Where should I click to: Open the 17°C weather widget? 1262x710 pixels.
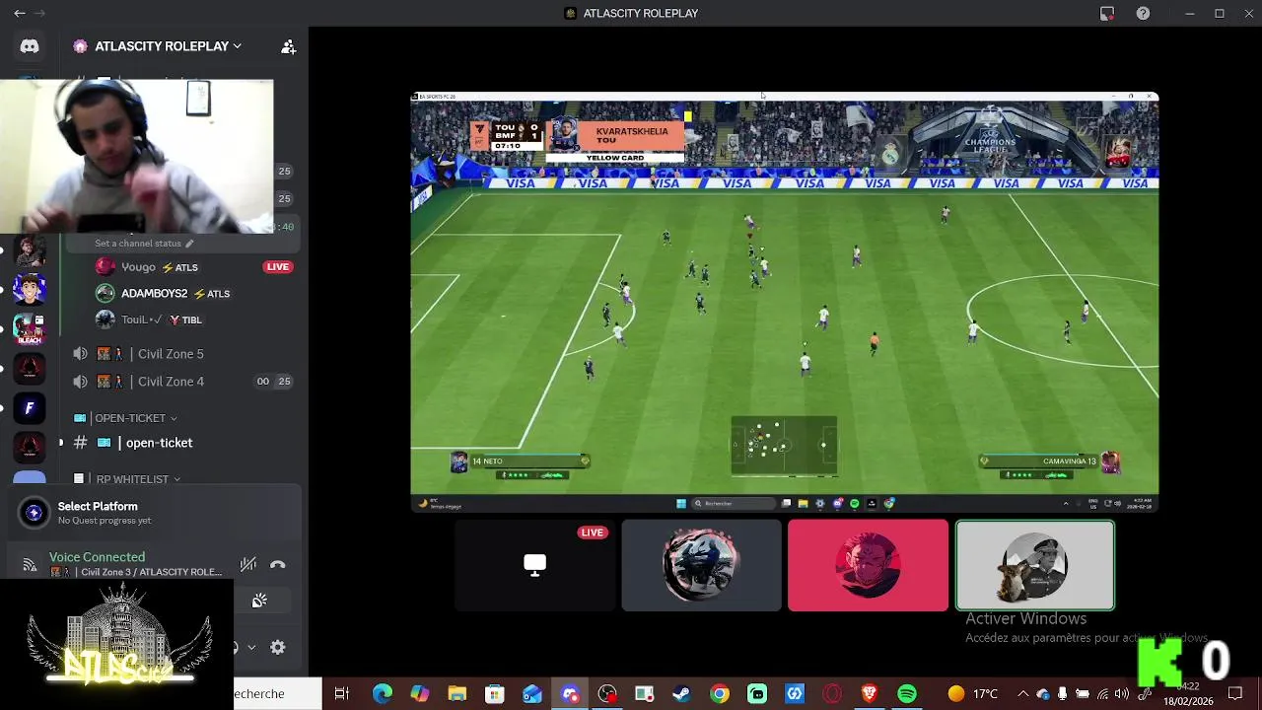pyautogui.click(x=972, y=694)
